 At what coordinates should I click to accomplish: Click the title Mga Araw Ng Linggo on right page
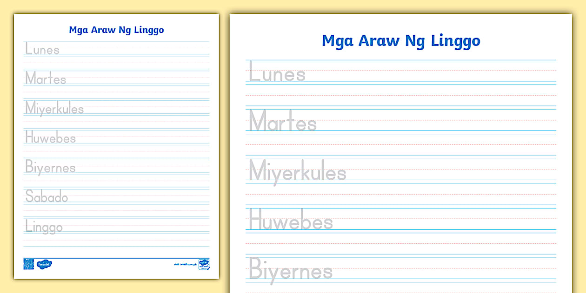click(x=401, y=41)
